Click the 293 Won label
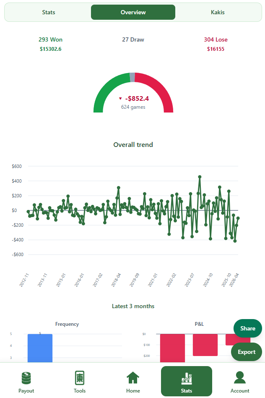This screenshot has width=265, height=398. tap(50, 39)
